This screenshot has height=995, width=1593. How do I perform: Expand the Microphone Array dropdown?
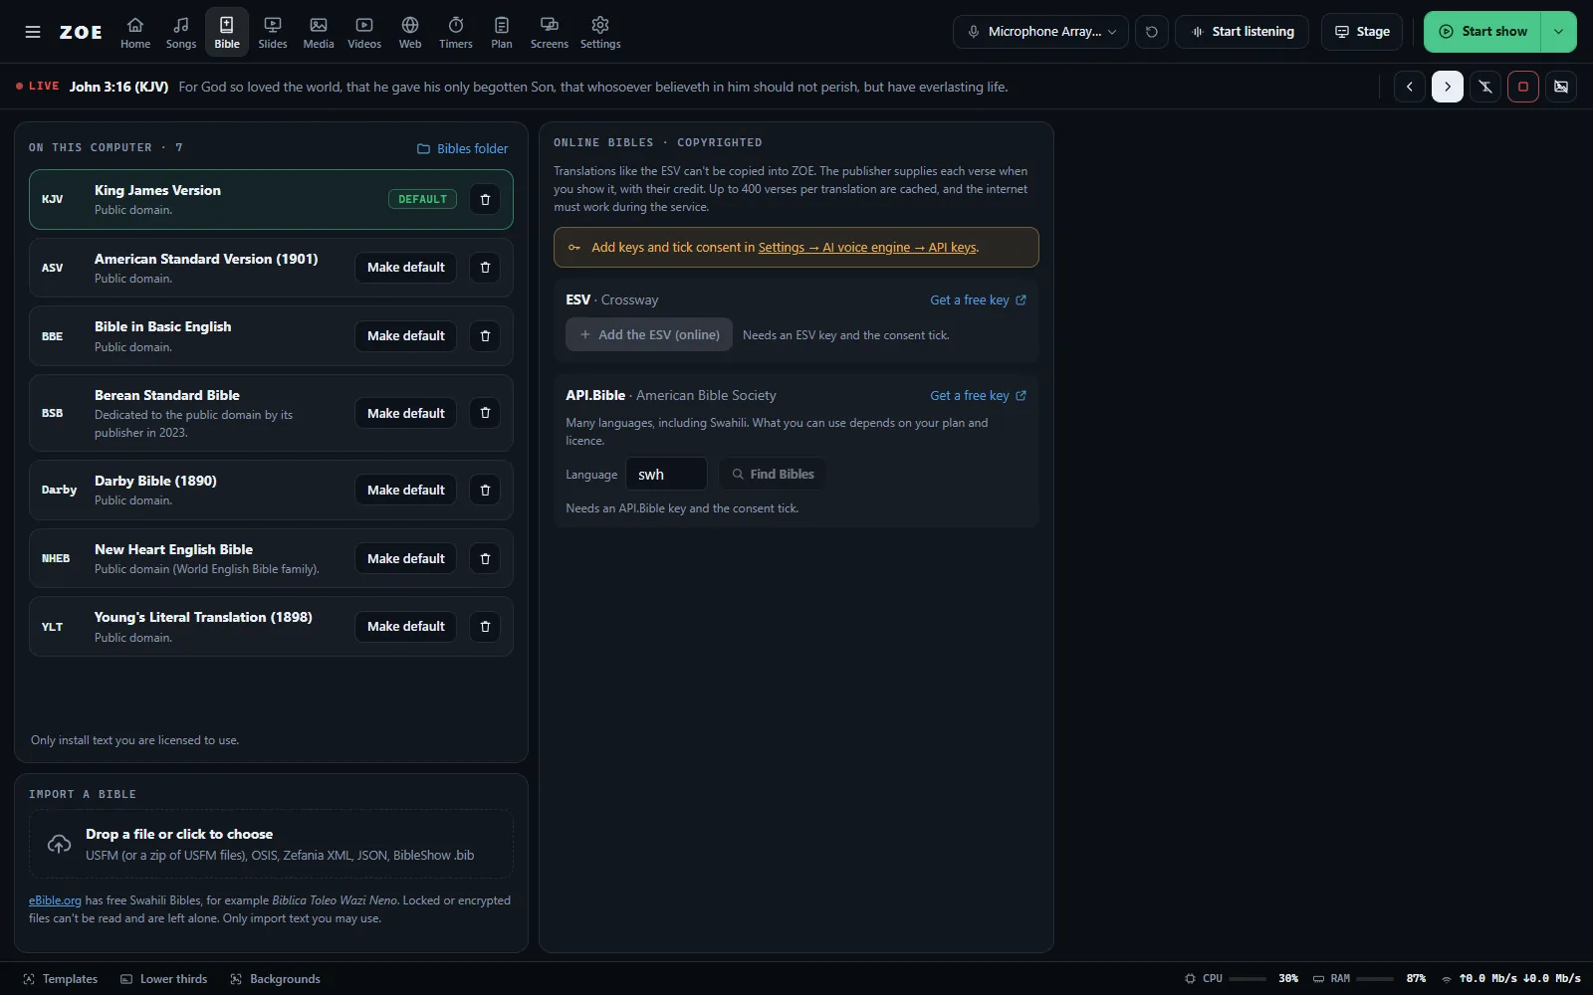(x=1041, y=32)
